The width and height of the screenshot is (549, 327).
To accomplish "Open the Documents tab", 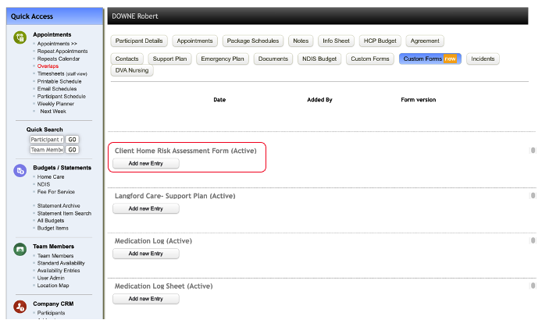I will 273,59.
